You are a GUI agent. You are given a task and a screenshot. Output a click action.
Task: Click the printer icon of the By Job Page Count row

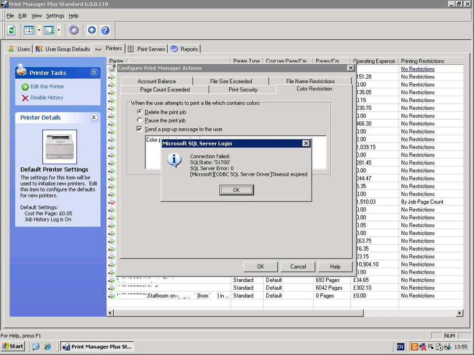112,202
